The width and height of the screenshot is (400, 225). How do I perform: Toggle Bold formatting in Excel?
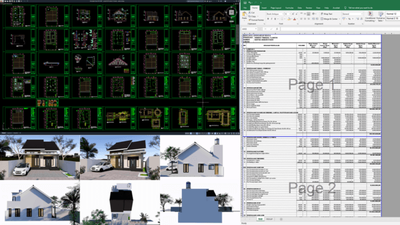click(268, 19)
